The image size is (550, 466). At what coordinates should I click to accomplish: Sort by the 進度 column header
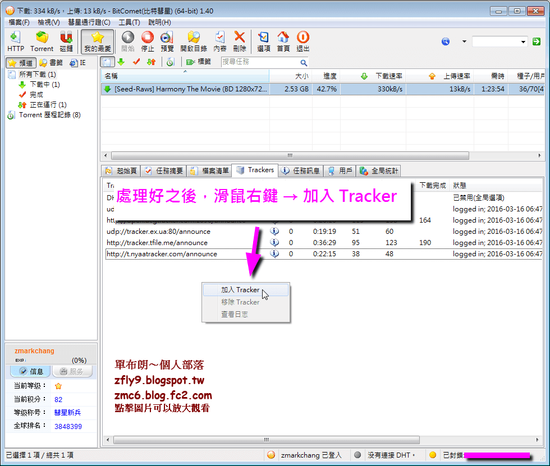326,76
